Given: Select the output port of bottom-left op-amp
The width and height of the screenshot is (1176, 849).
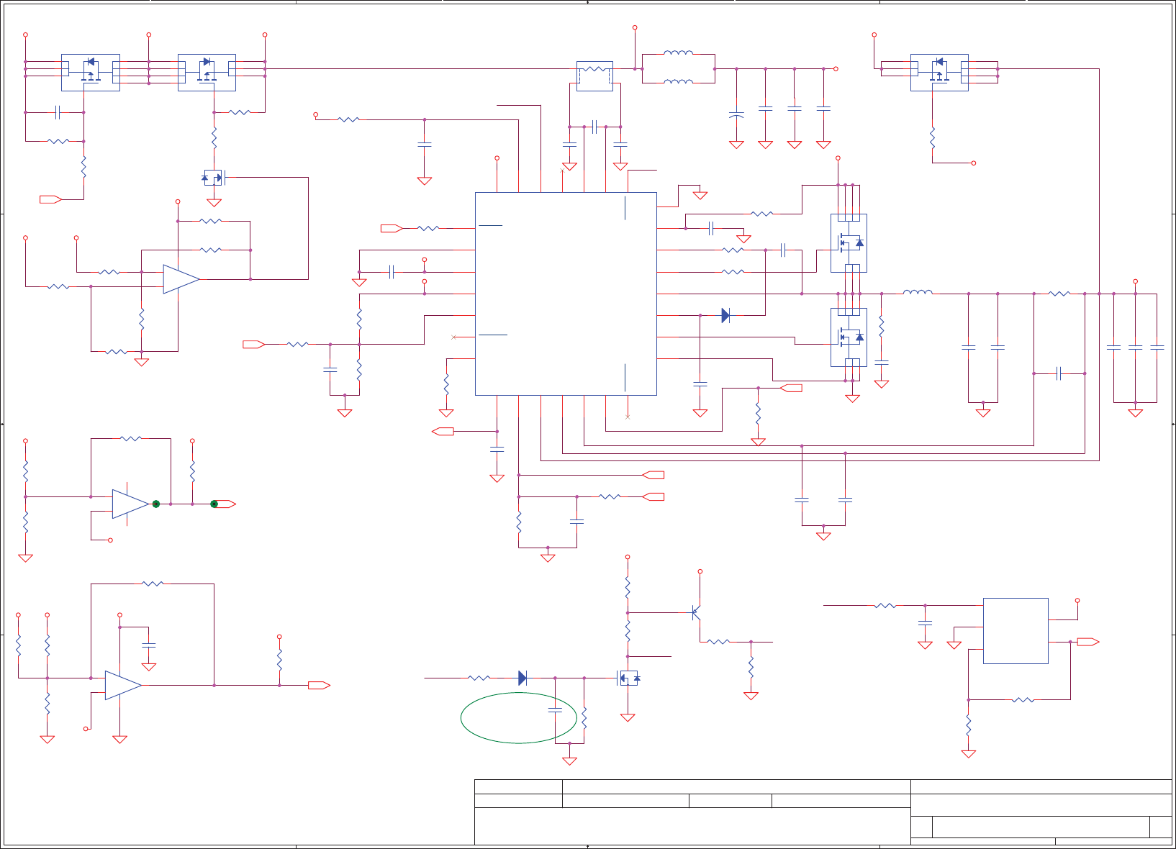Looking at the screenshot, I should point(319,685).
